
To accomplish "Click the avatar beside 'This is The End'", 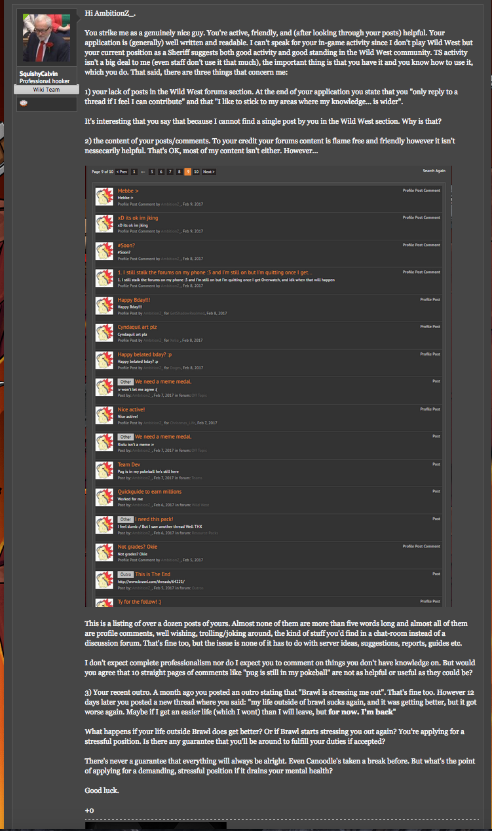I will click(105, 580).
